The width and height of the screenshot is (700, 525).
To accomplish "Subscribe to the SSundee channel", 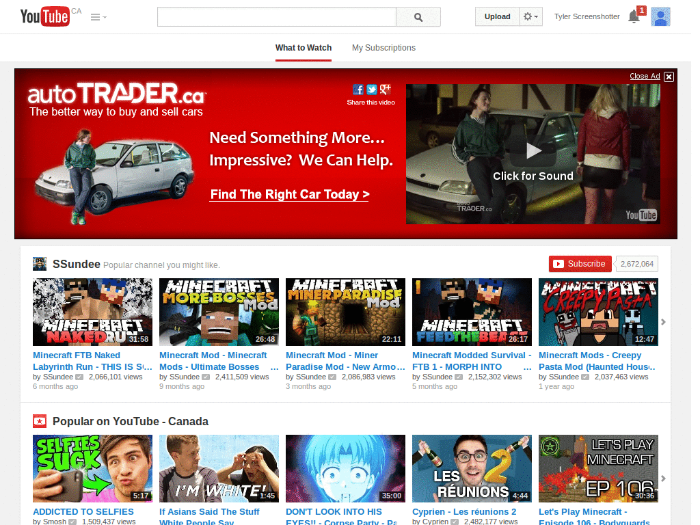I will pos(580,264).
